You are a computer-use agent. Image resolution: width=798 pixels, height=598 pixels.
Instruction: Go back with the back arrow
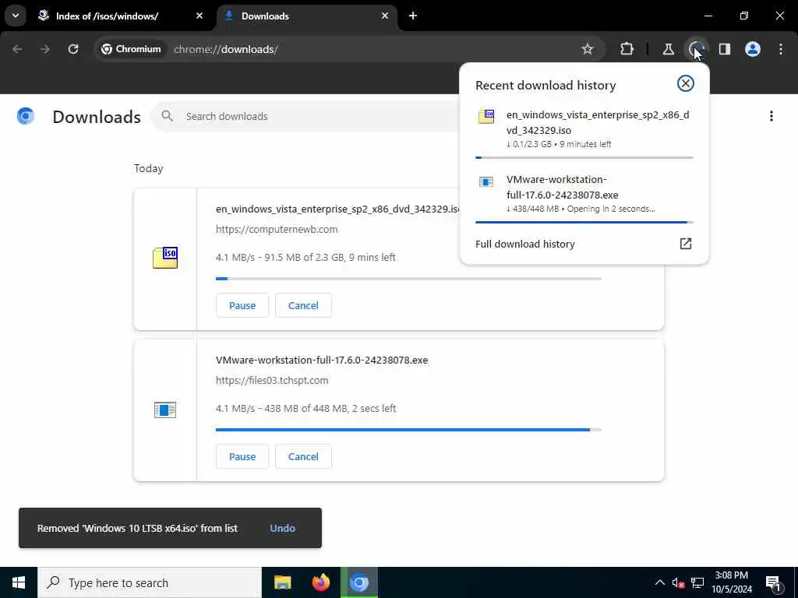pos(17,49)
